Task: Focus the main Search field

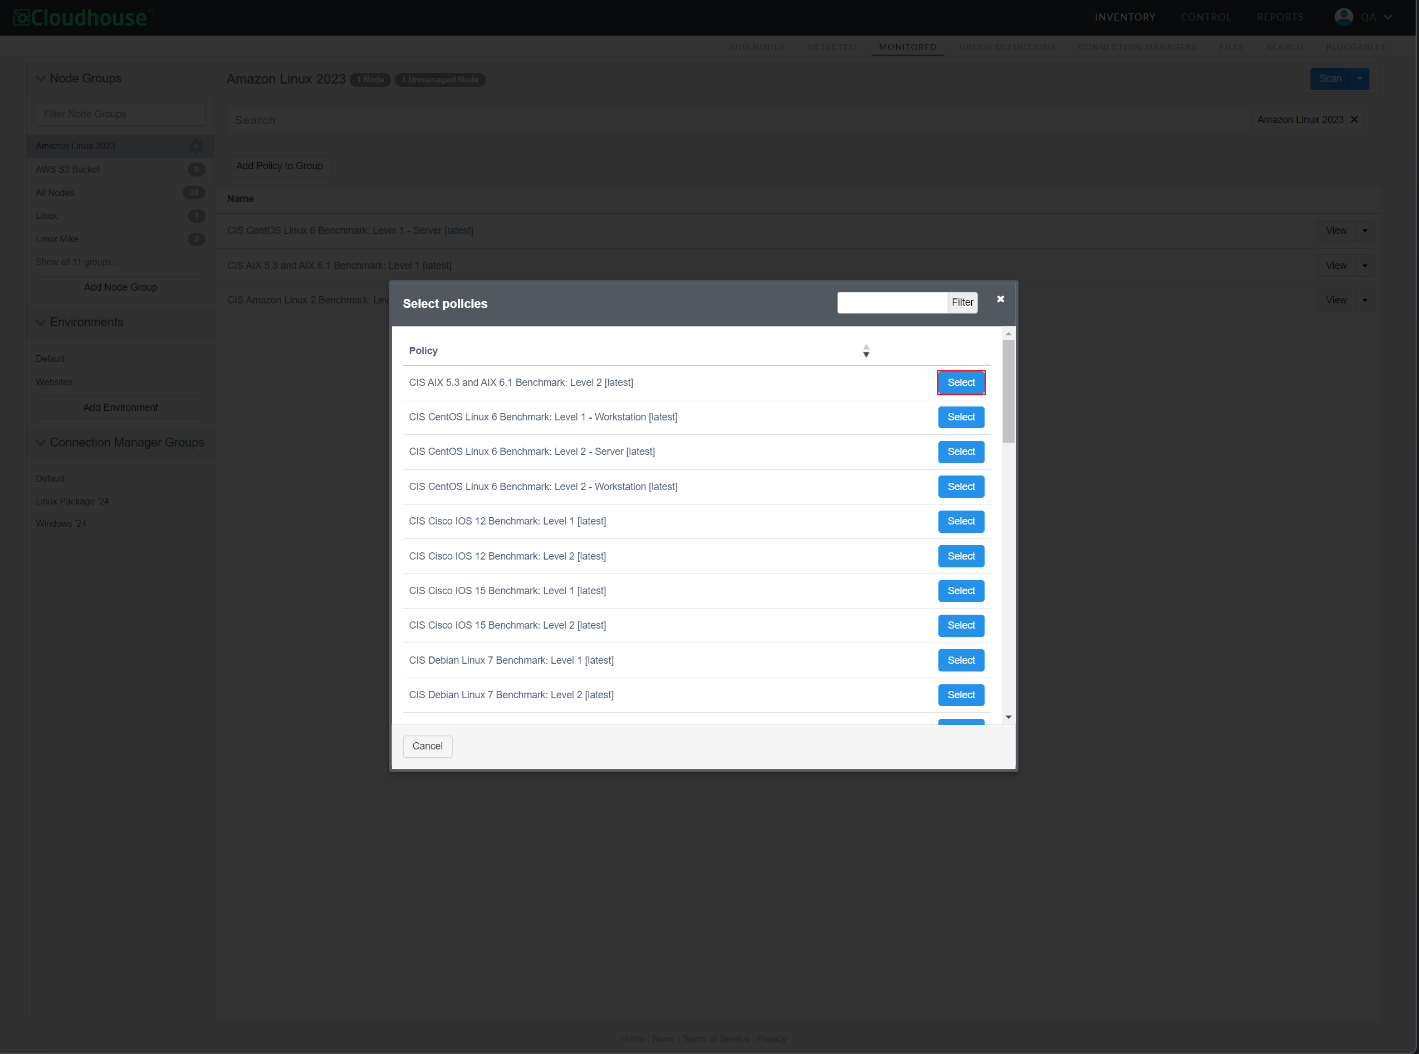Action: [x=737, y=120]
